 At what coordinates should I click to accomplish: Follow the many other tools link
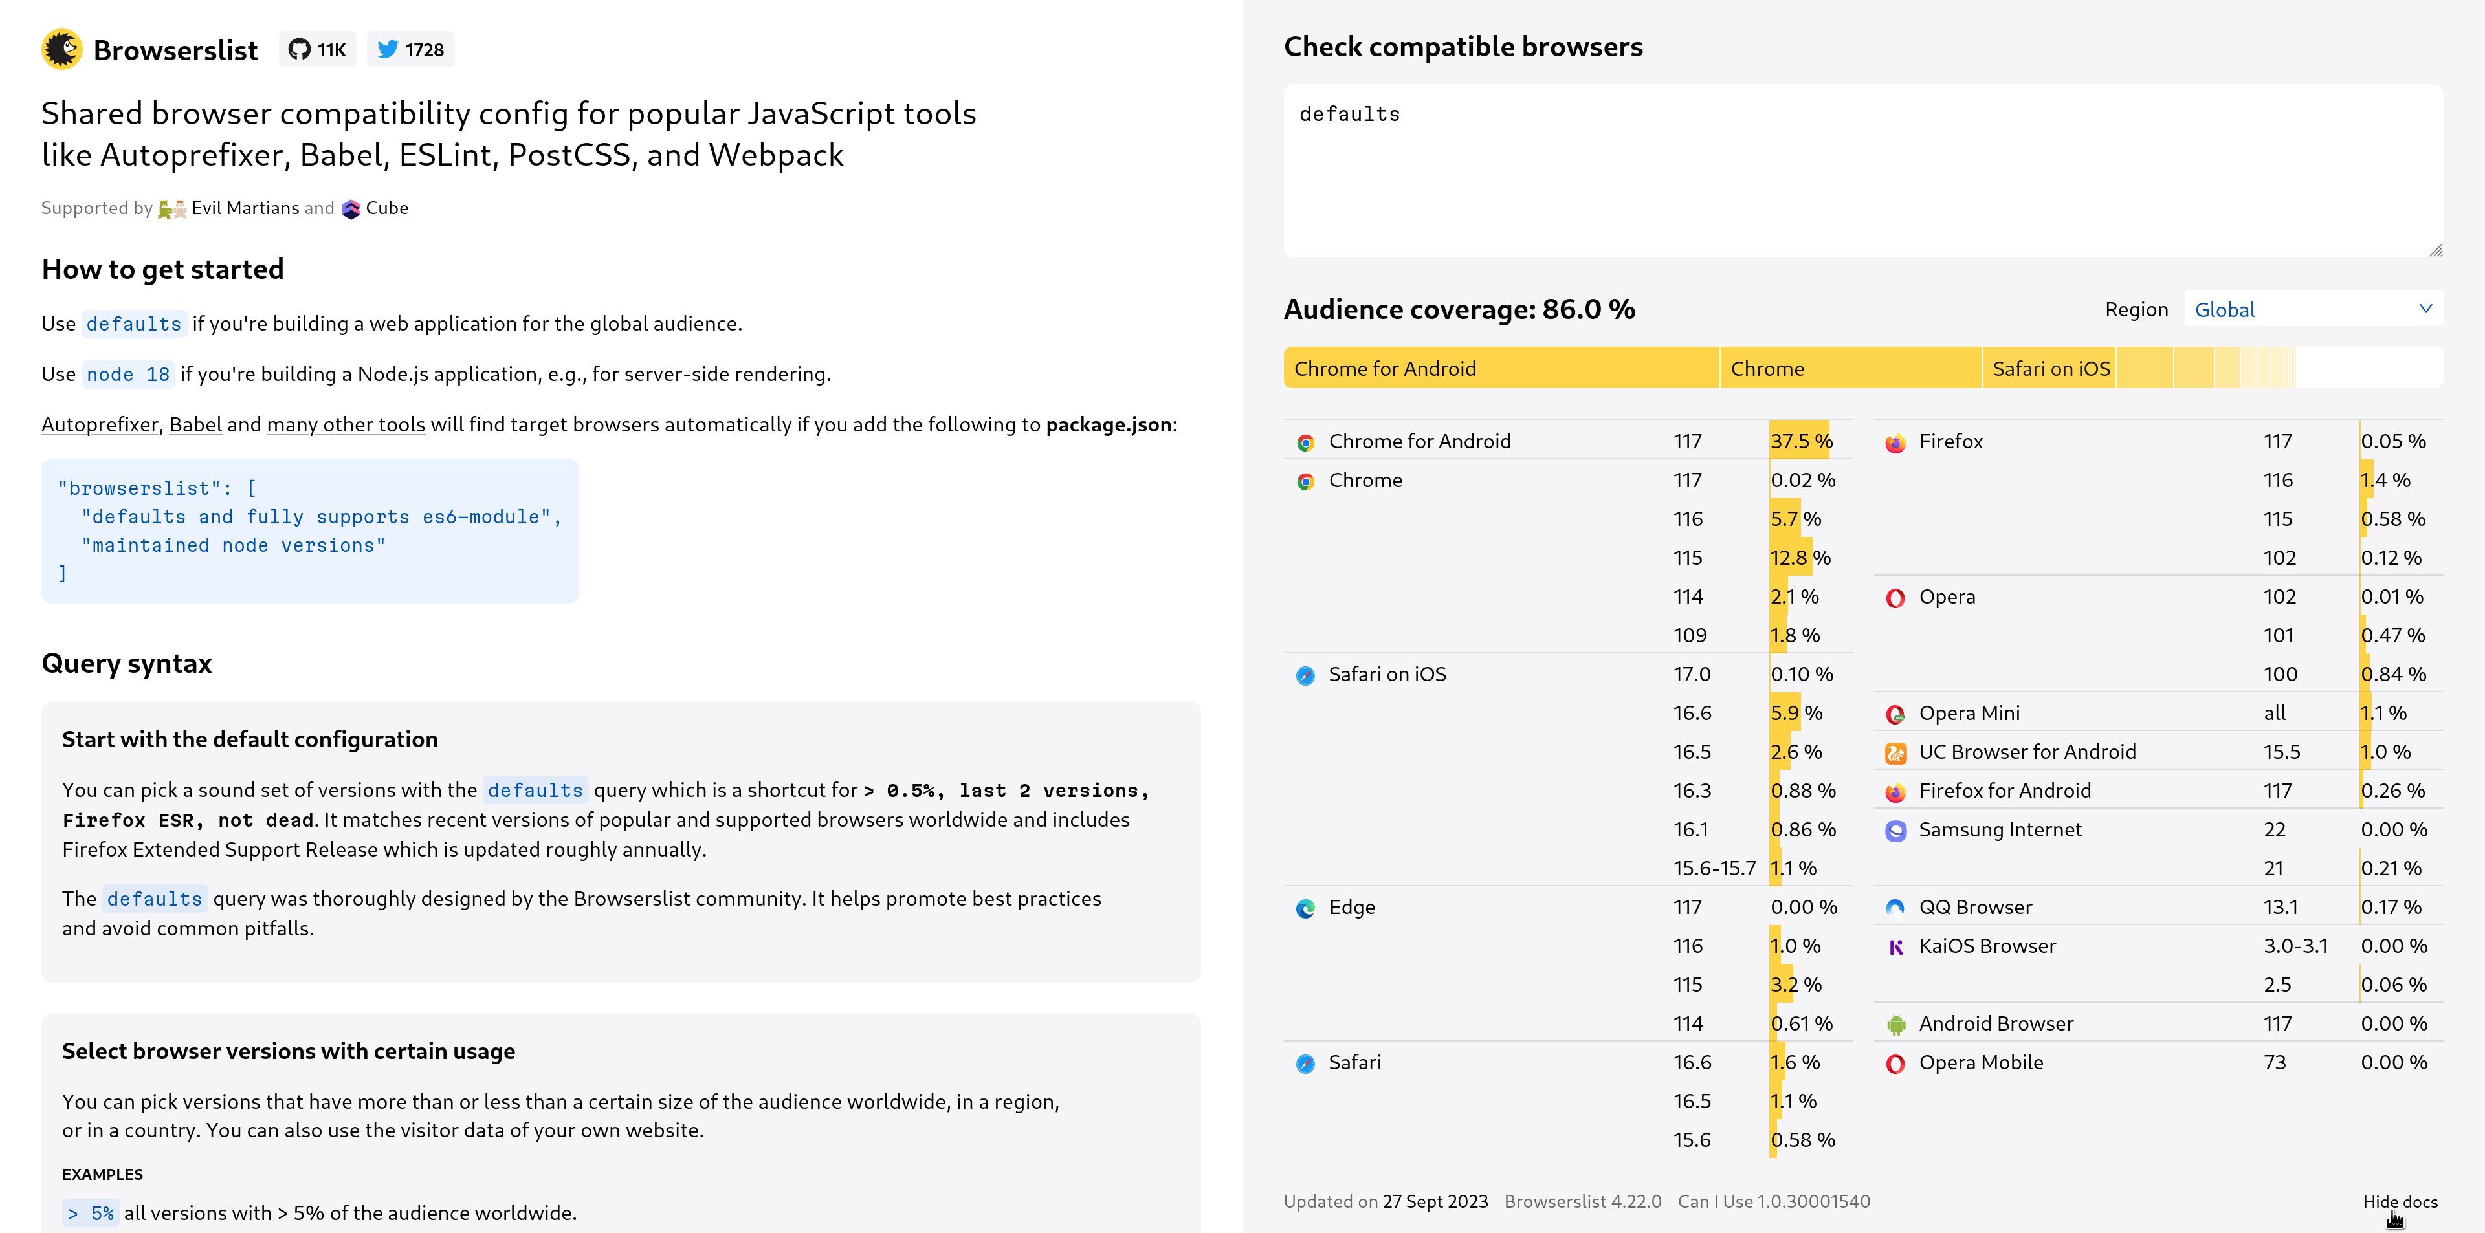[x=346, y=424]
